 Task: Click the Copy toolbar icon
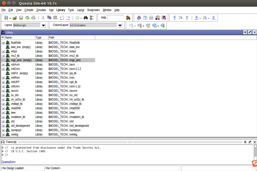pyautogui.click(x=49, y=18)
